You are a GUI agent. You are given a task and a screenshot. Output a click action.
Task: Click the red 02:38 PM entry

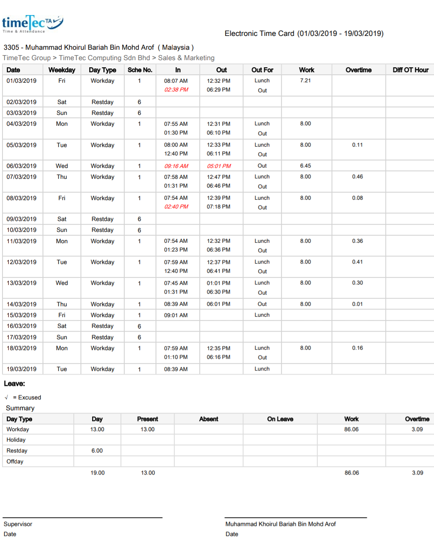pos(176,89)
